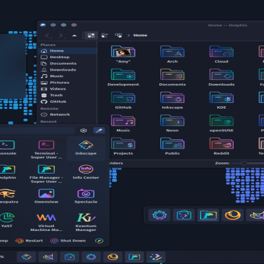Screen dimensions: 264x264
Task: Click Home in the breadcrumb bar
Action: click(x=140, y=35)
